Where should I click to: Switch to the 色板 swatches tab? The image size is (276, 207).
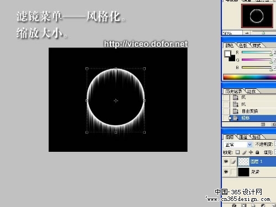point(243,45)
